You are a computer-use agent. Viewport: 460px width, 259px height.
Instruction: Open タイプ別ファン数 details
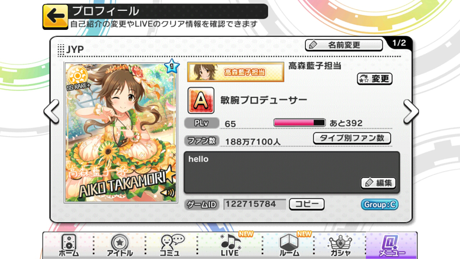(x=352, y=138)
